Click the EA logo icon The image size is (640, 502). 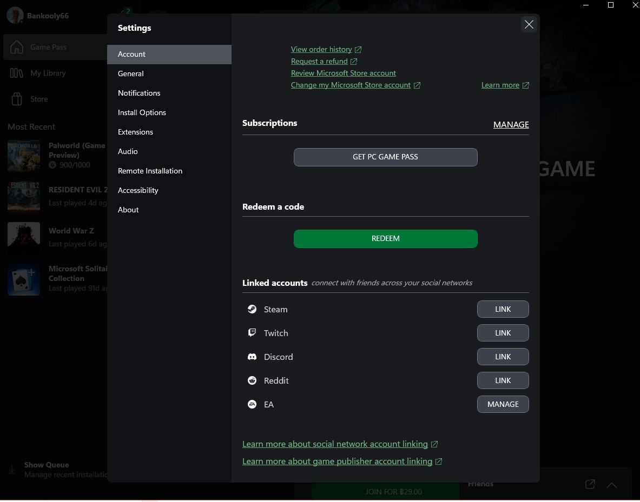click(252, 404)
